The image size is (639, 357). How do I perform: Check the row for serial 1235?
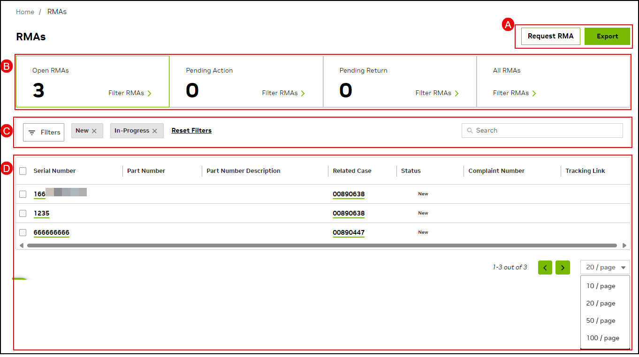pos(23,213)
